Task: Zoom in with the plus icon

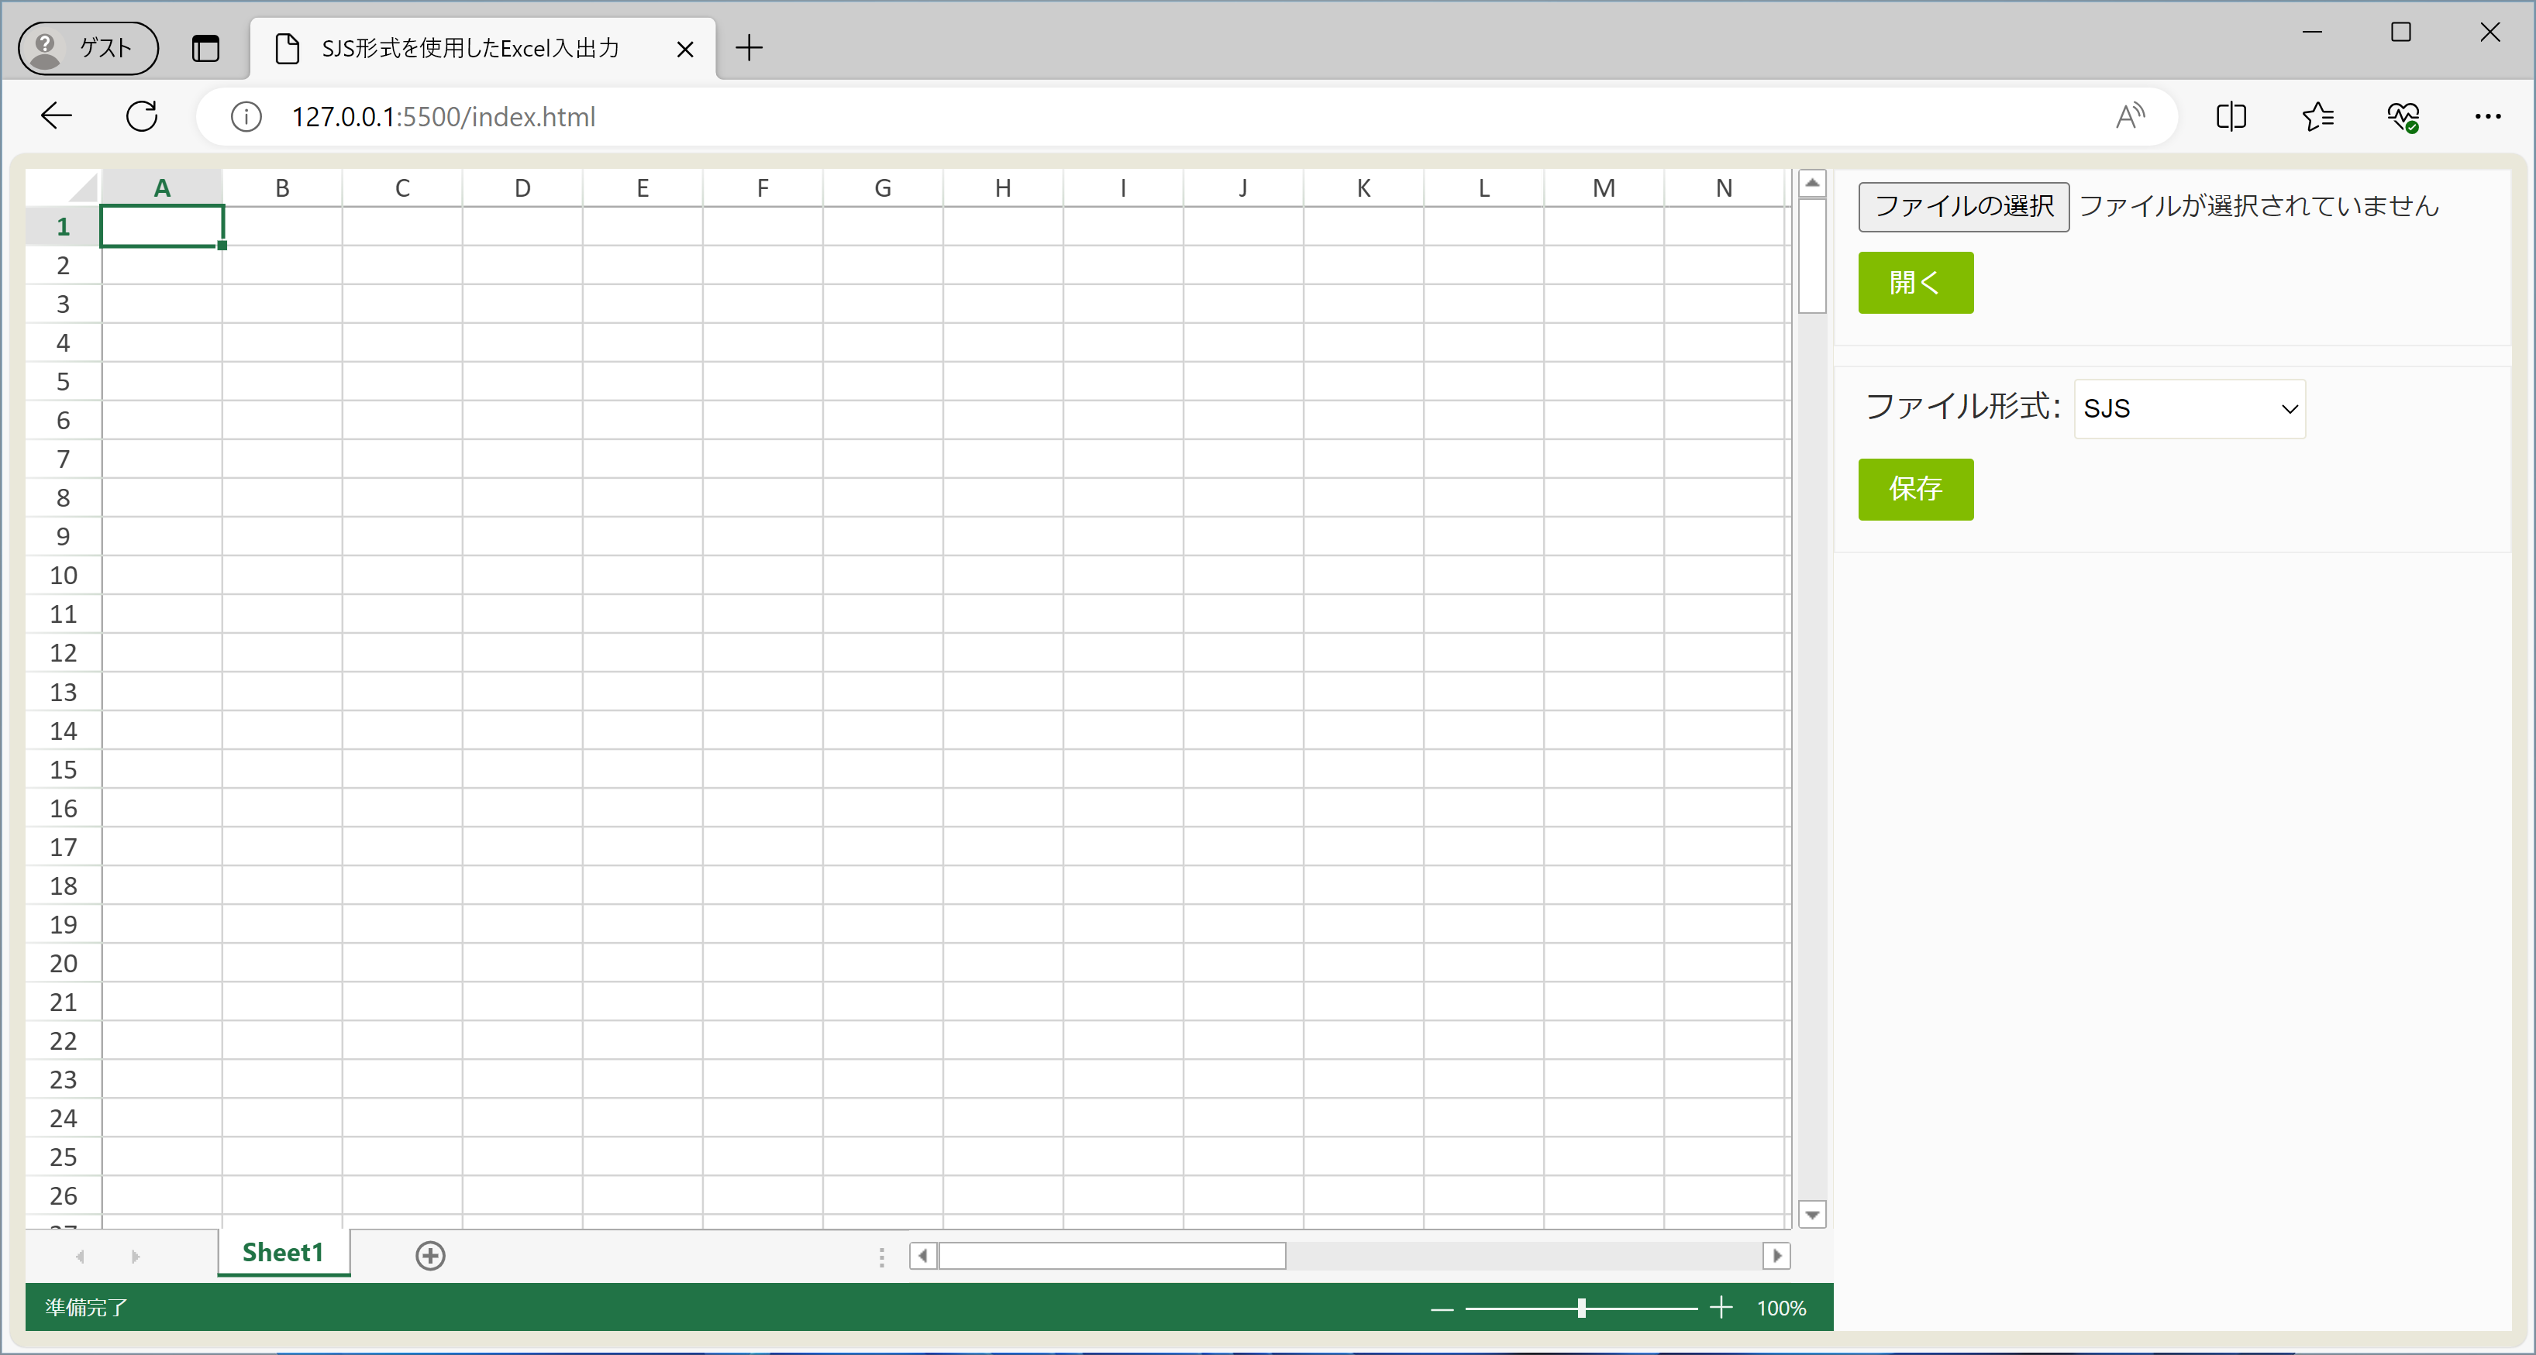Action: point(1721,1308)
